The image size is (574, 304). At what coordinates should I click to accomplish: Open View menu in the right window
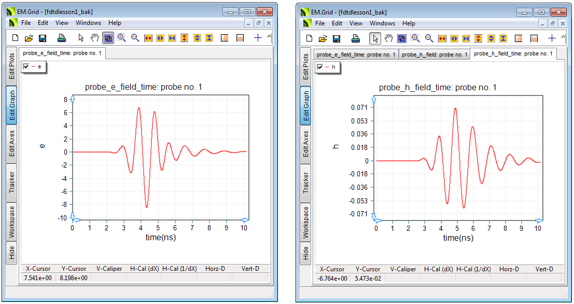tap(356, 23)
